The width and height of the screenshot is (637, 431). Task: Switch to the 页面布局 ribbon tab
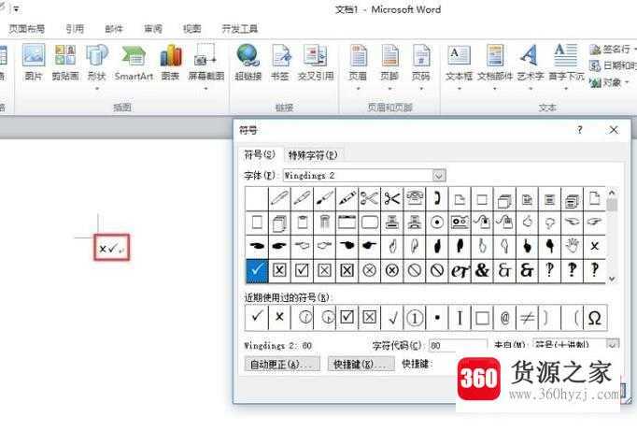(27, 28)
